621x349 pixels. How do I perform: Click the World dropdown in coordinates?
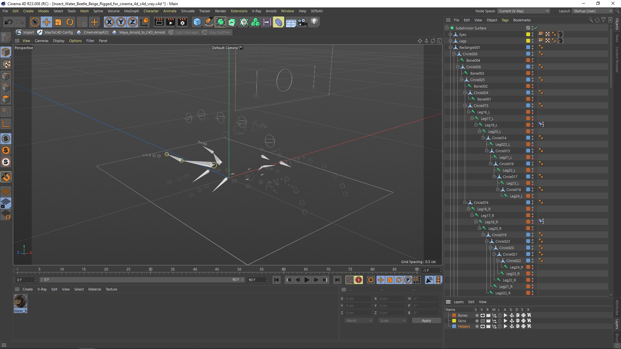pyautogui.click(x=358, y=321)
